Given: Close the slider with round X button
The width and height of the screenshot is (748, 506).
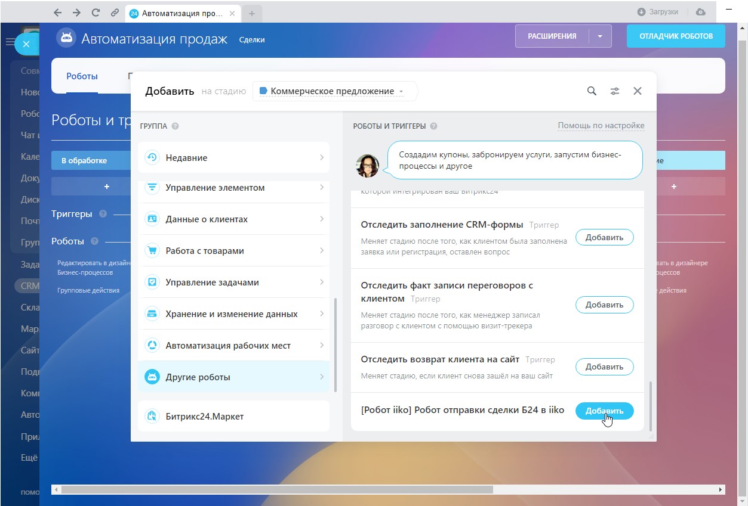Looking at the screenshot, I should click(x=26, y=44).
